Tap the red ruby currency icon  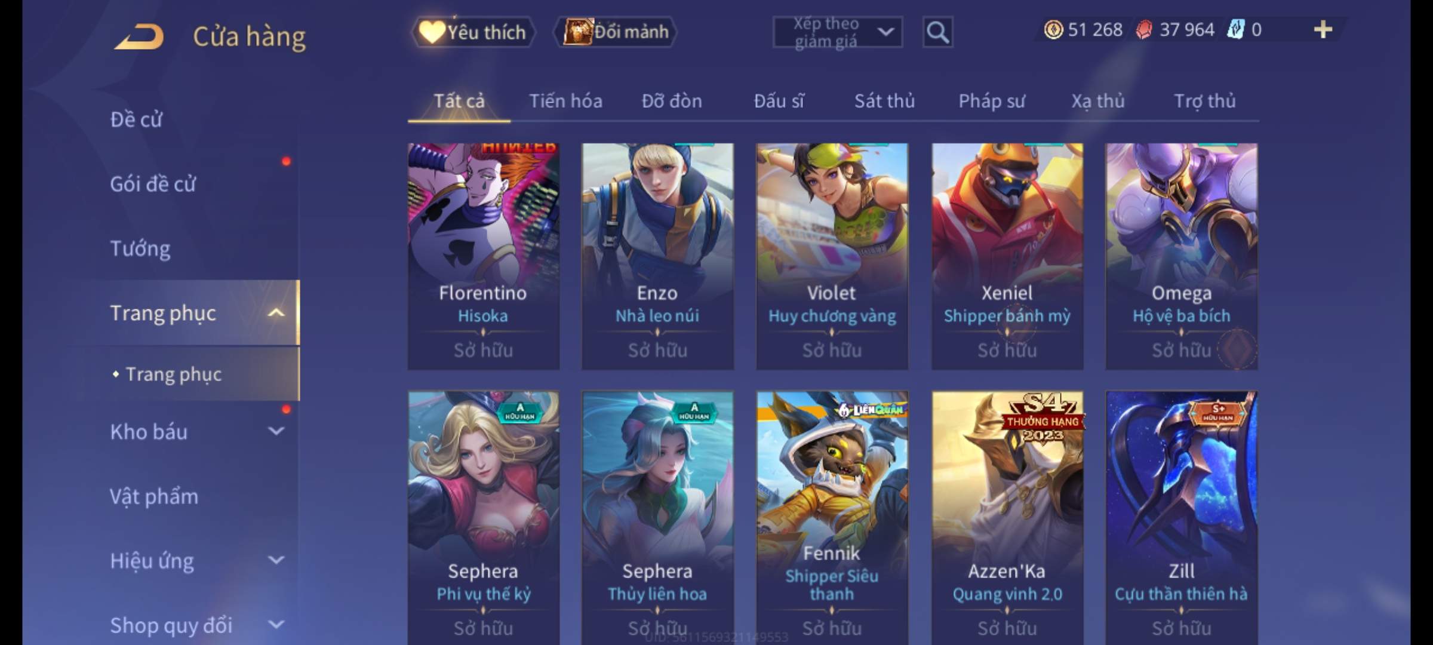tap(1144, 29)
